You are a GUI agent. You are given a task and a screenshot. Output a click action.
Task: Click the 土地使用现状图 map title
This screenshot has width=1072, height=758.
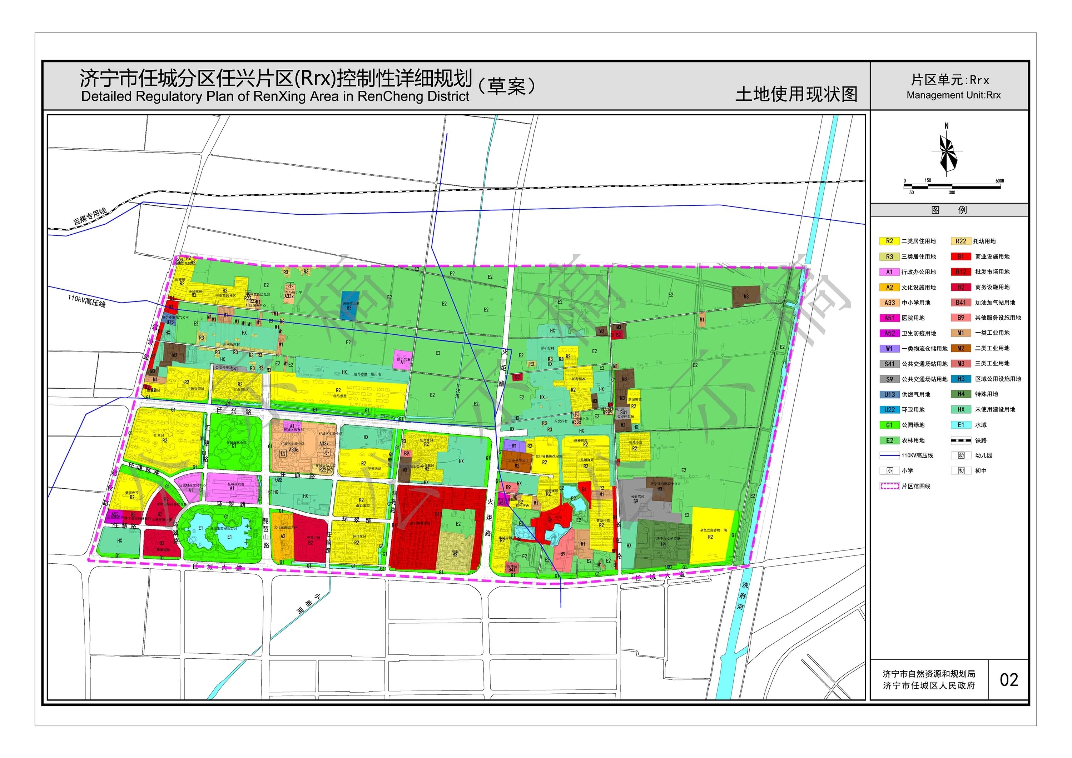[797, 94]
